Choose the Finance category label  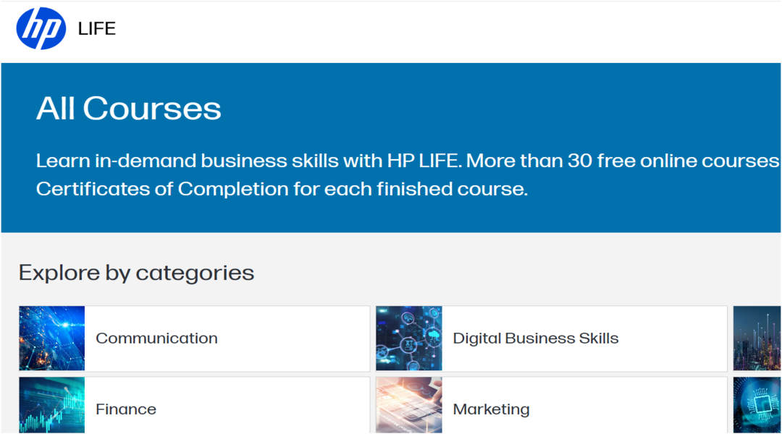click(x=126, y=409)
